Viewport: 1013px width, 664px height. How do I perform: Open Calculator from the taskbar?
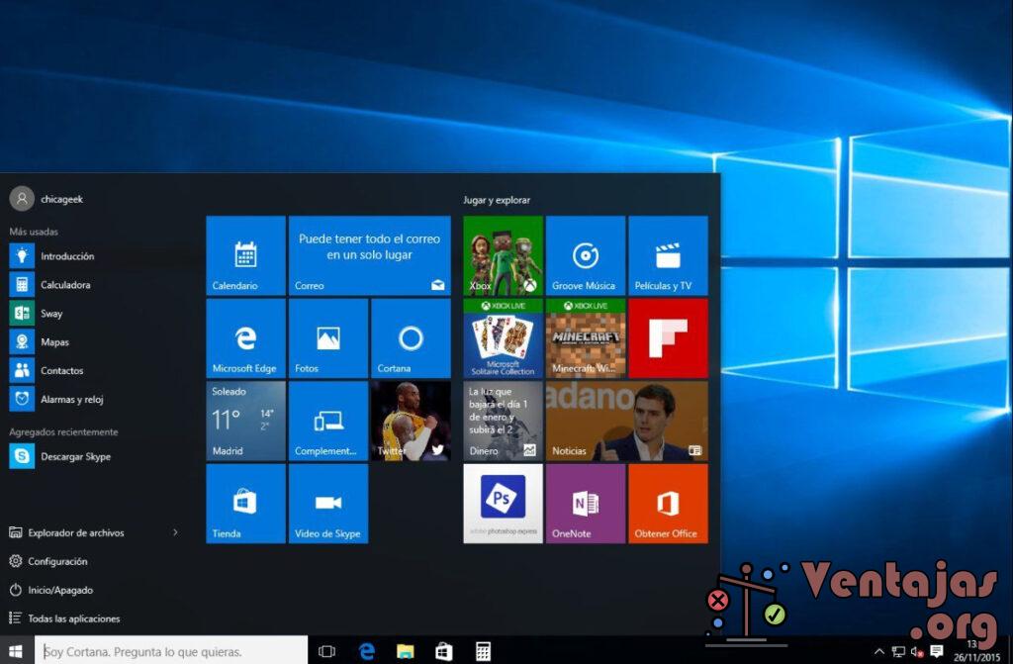482,651
